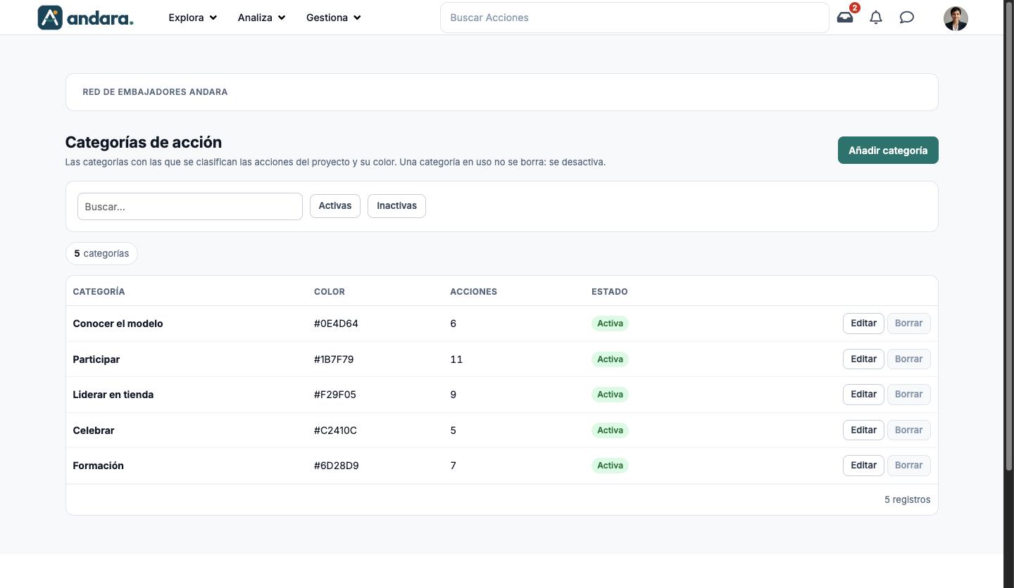Click RED DE EMBAJADORES ANDARA breadcrumb

(155, 92)
